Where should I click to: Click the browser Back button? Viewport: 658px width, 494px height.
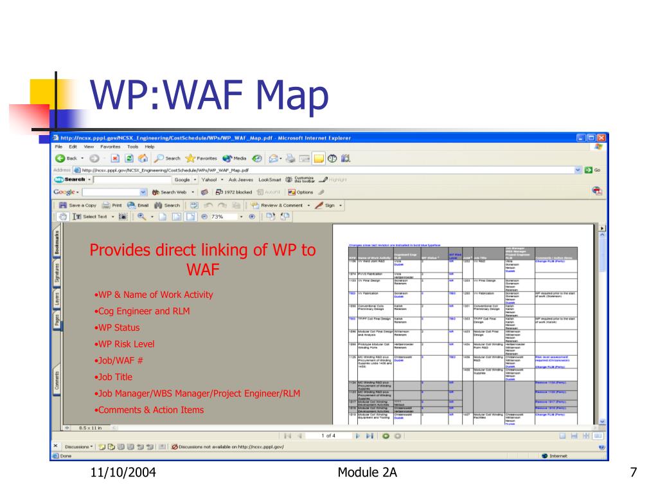(66, 158)
